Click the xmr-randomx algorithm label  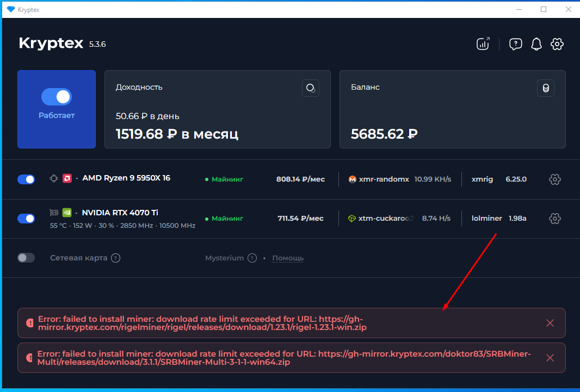click(384, 179)
